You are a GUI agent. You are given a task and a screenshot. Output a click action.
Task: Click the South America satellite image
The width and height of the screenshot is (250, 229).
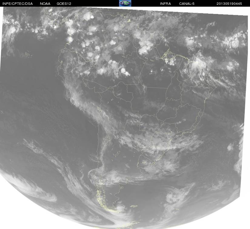pyautogui.click(x=125, y=118)
